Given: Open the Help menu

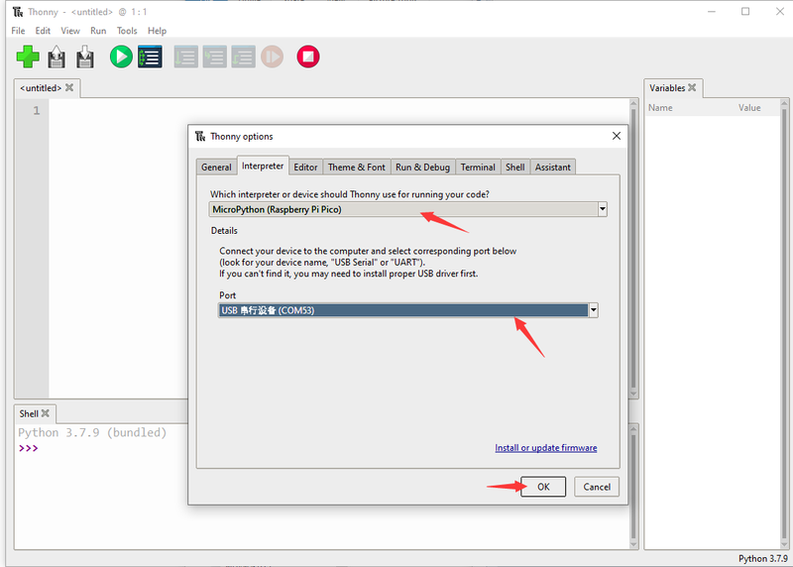Looking at the screenshot, I should tap(157, 31).
